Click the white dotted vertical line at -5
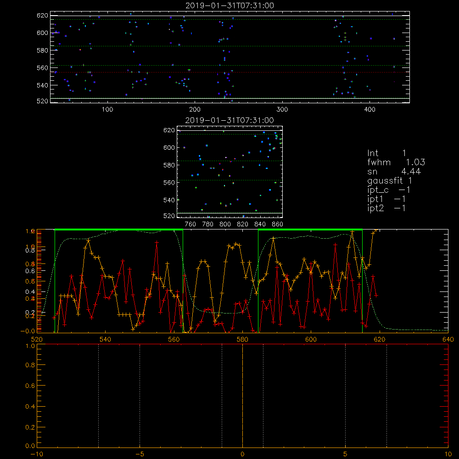The image size is (459, 459). pos(140,396)
